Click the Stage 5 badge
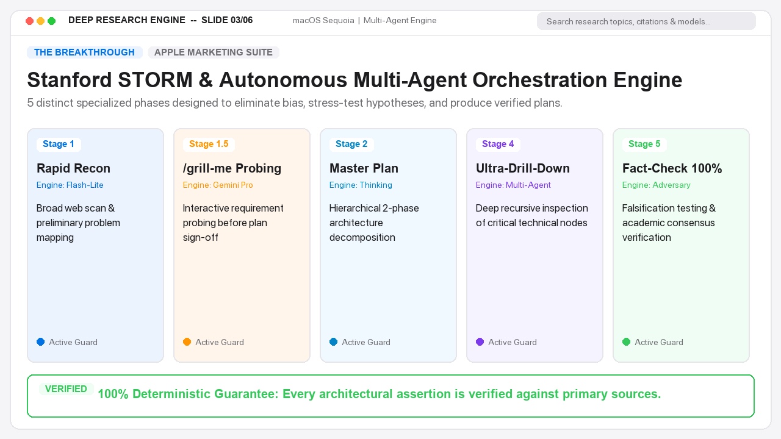 (644, 145)
